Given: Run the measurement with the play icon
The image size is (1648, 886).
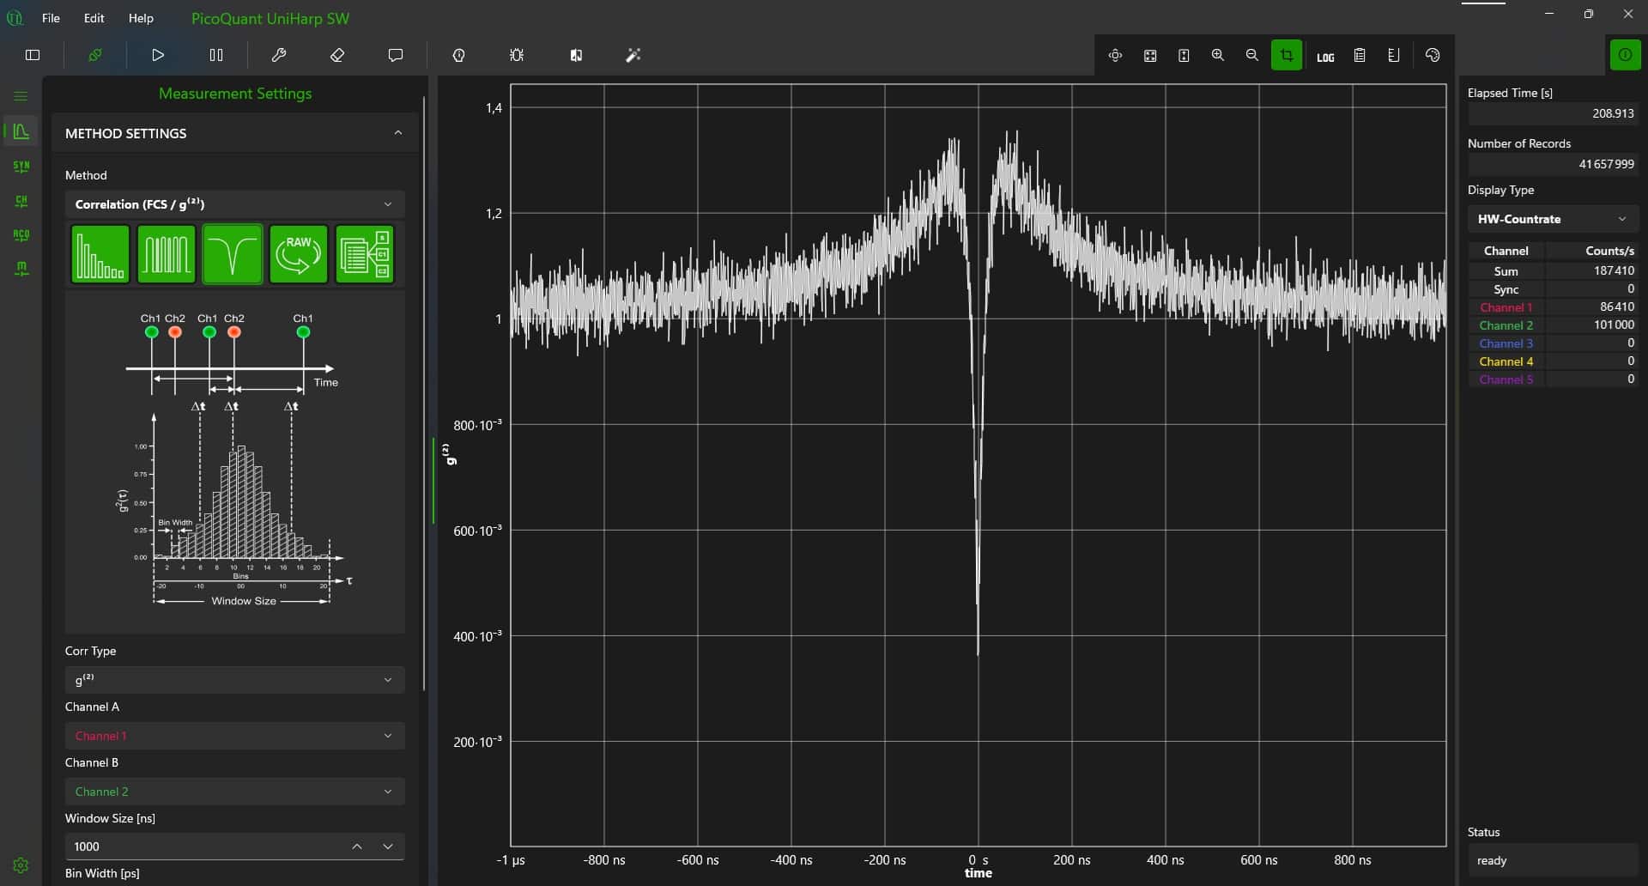Looking at the screenshot, I should (x=157, y=55).
